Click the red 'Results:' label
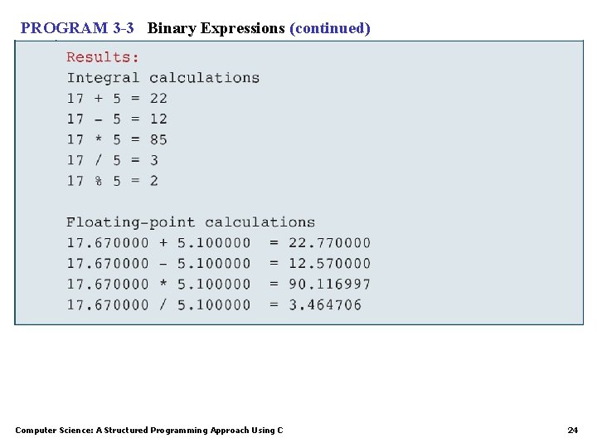597x448 pixels. point(103,57)
